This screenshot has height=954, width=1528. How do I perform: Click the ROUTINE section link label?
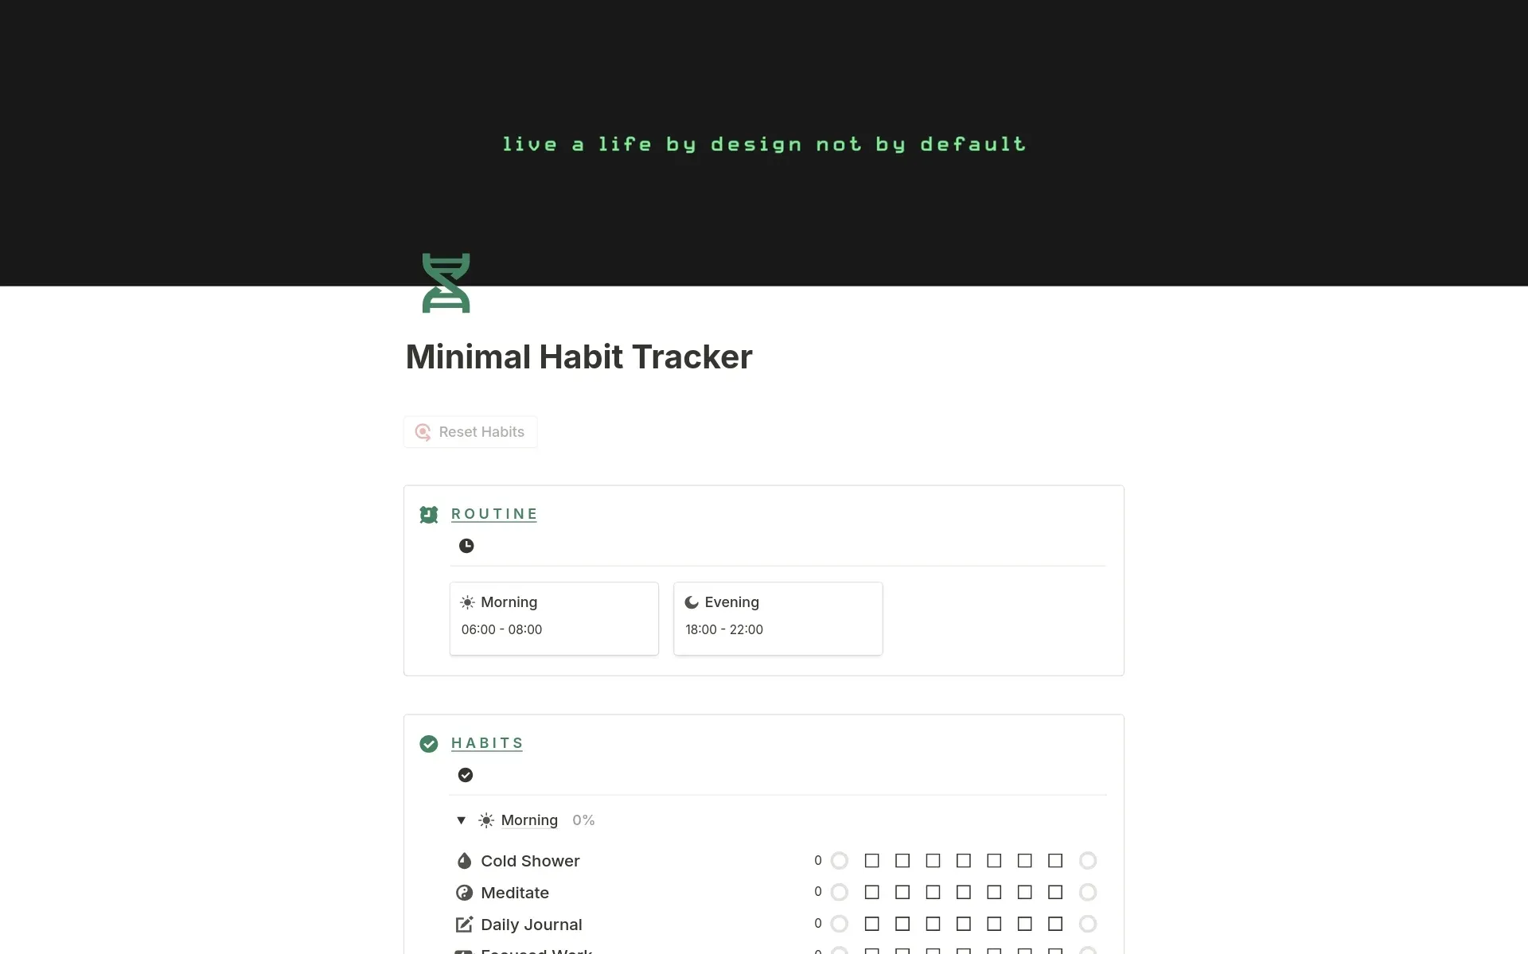495,513
